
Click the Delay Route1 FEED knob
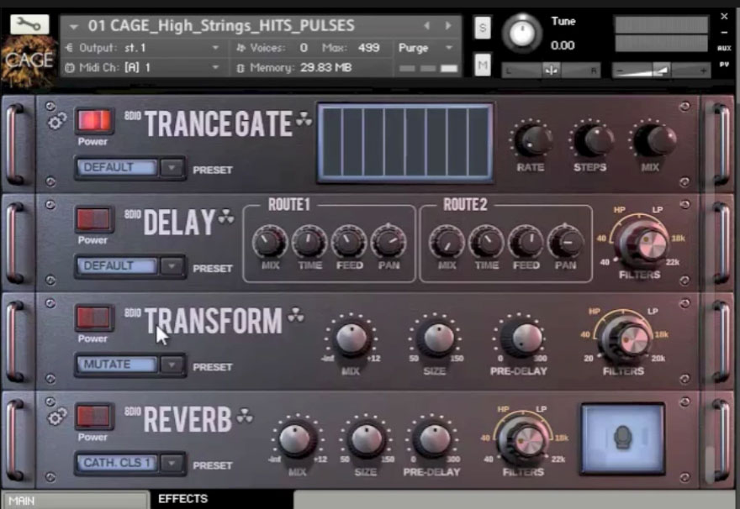tap(349, 242)
